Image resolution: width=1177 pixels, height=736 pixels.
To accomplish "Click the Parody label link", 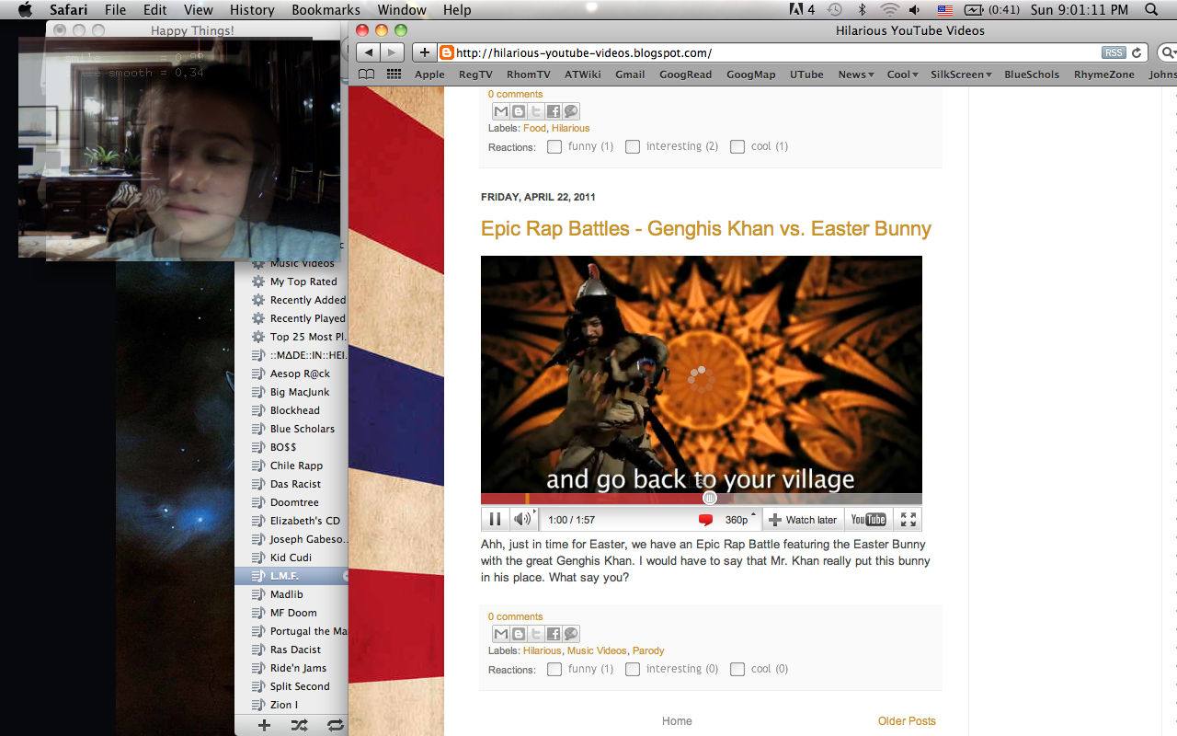I will click(x=648, y=650).
